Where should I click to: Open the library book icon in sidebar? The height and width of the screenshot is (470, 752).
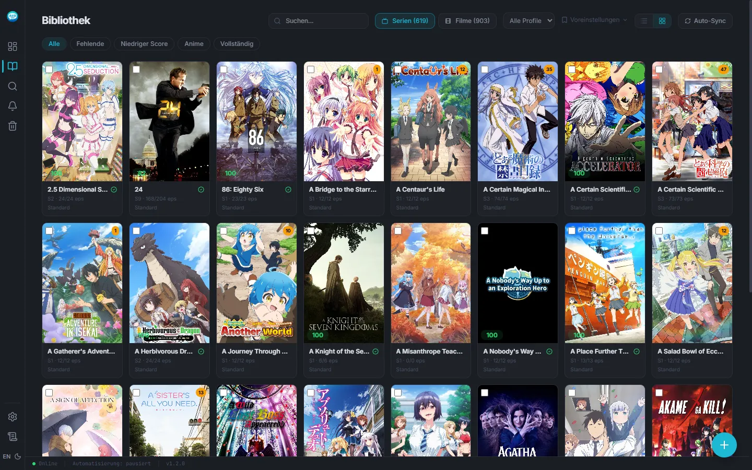pos(13,66)
